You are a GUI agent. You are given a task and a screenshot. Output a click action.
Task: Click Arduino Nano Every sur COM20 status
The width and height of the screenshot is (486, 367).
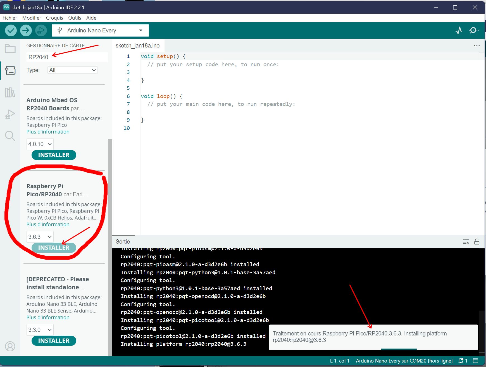404,361
